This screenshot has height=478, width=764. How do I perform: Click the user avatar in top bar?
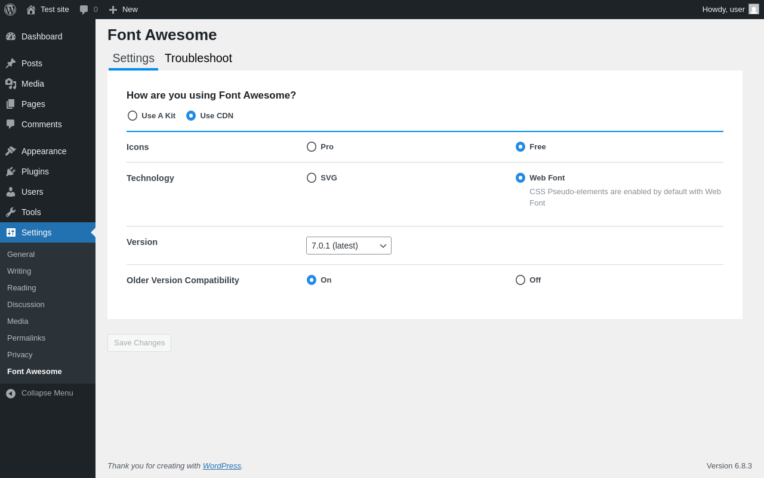754,10
